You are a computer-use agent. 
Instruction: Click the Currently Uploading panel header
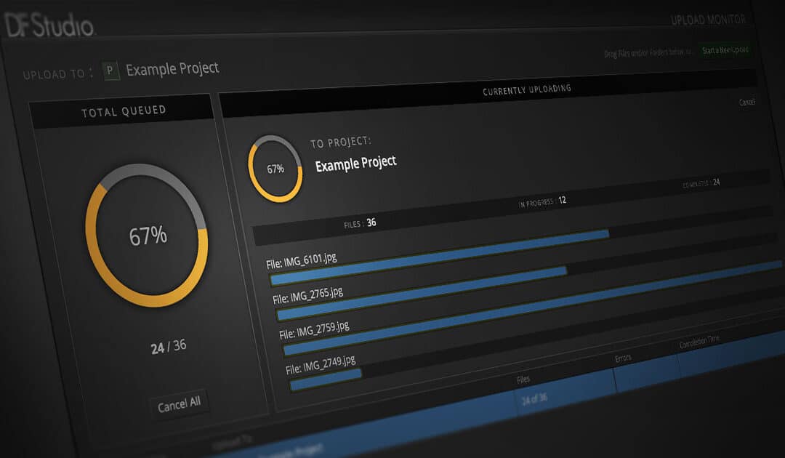tap(526, 89)
